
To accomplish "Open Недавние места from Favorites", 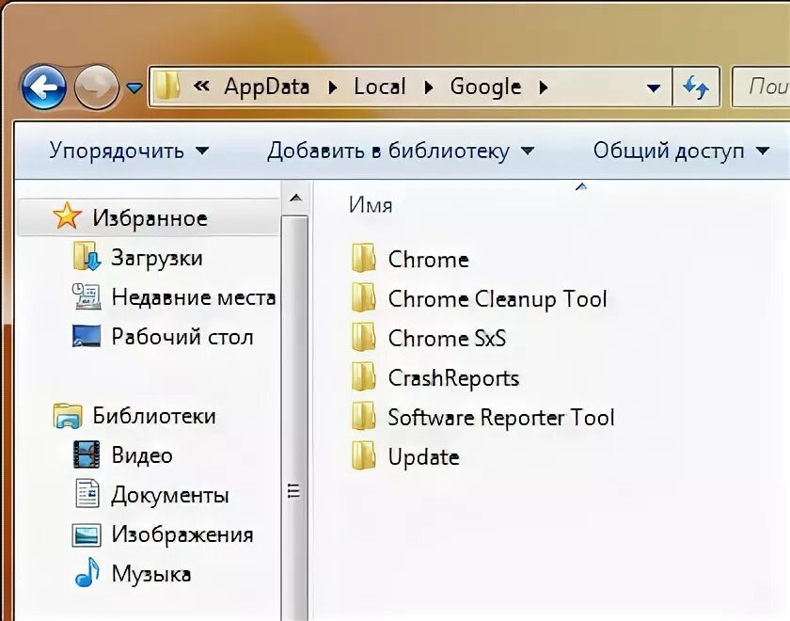I will [169, 296].
